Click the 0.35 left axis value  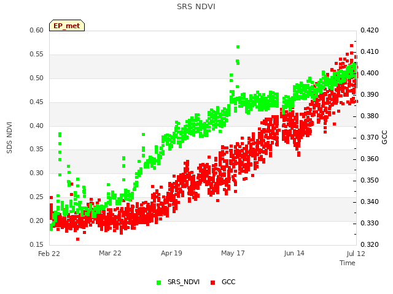pyautogui.click(x=37, y=149)
